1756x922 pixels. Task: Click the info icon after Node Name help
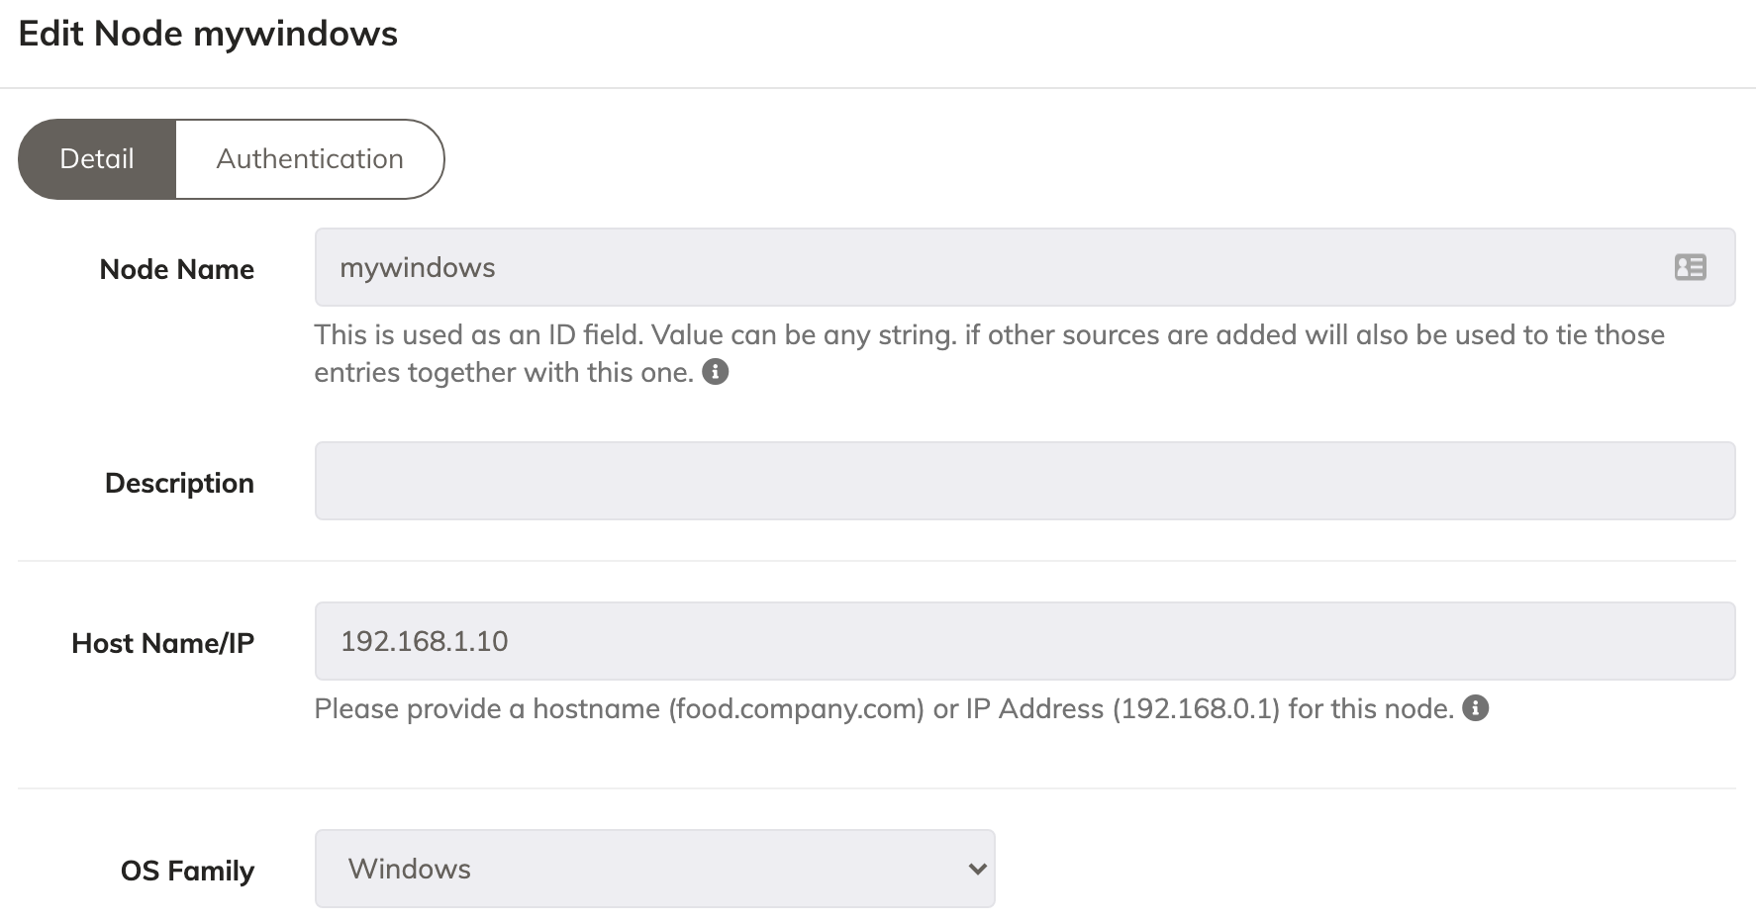coord(715,372)
